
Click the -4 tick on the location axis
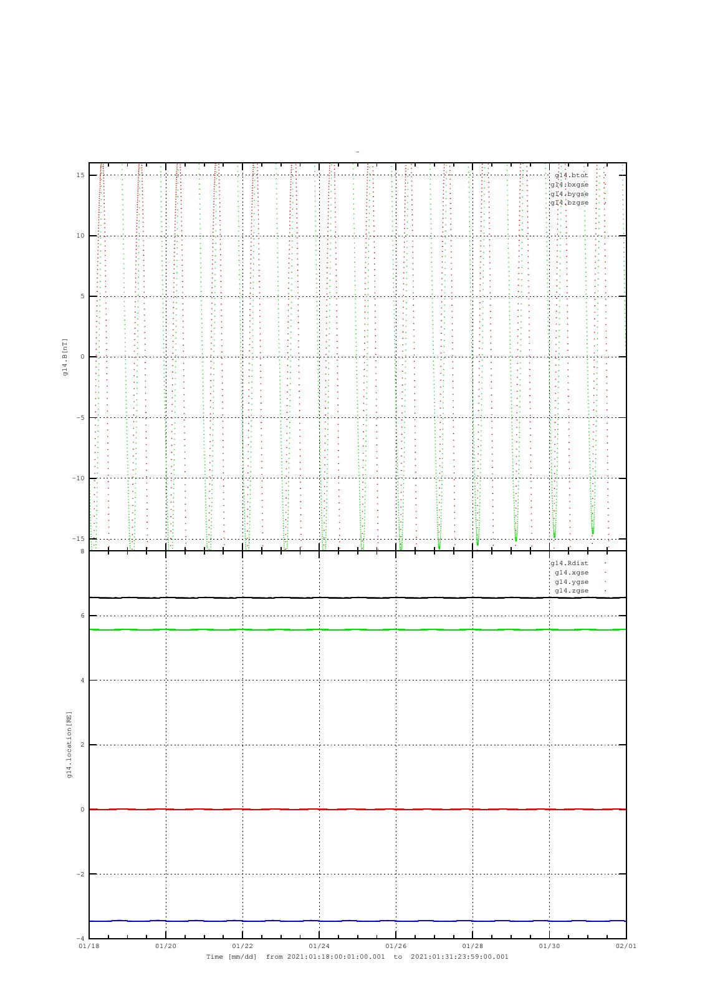(80, 939)
